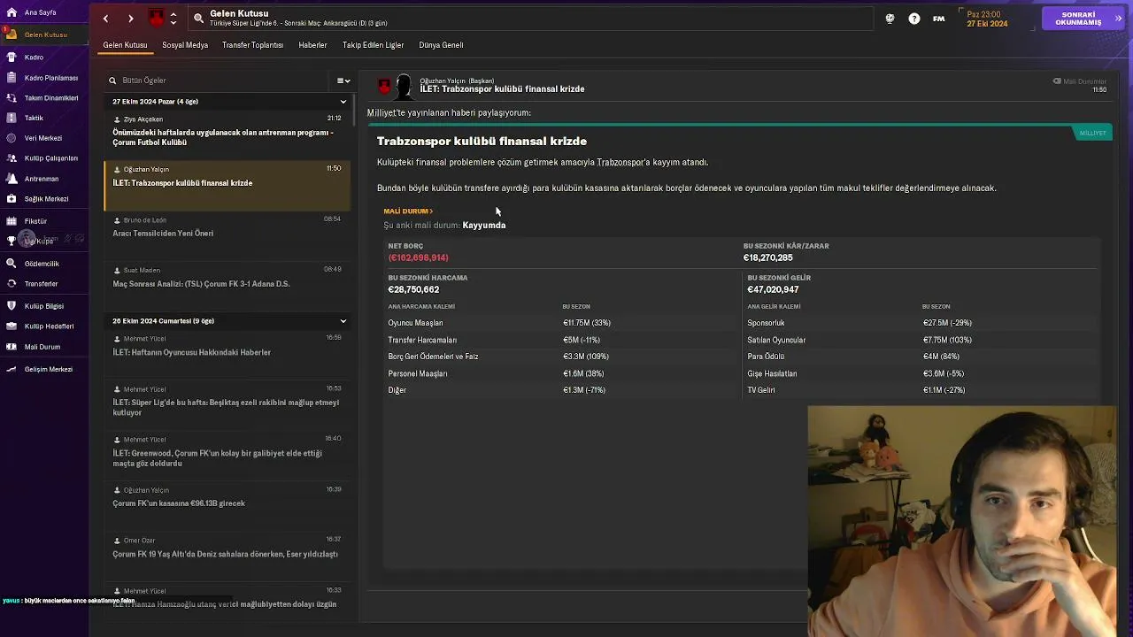This screenshot has width=1133, height=637.
Task: Click the date Paz 23:00 27 Eki 2024
Action: tap(987, 19)
